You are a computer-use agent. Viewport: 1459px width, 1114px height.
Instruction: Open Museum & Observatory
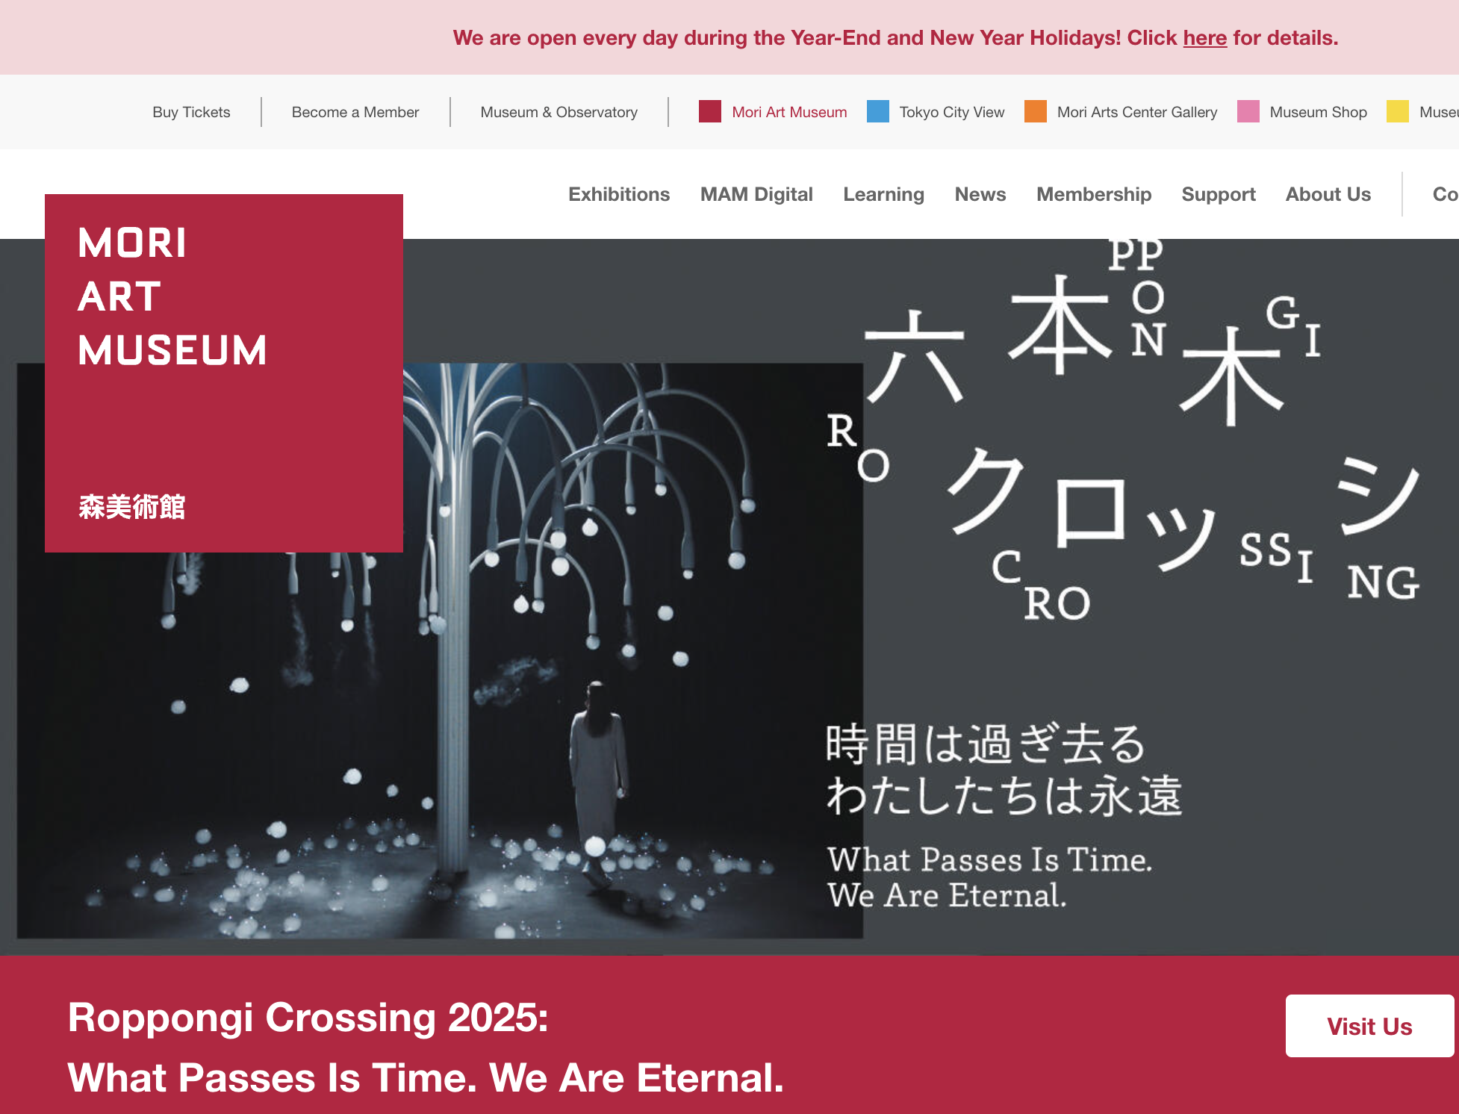pos(559,111)
